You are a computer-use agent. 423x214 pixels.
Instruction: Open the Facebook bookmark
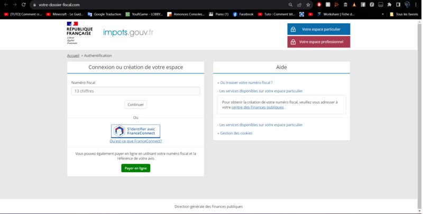[x=243, y=14]
